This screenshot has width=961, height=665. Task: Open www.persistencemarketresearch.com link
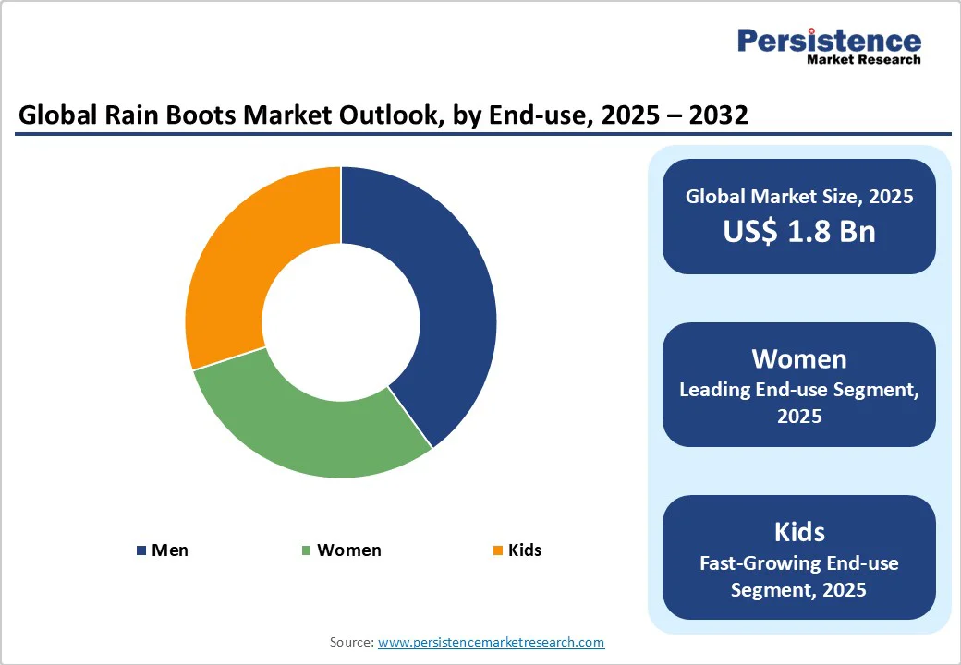pos(491,642)
